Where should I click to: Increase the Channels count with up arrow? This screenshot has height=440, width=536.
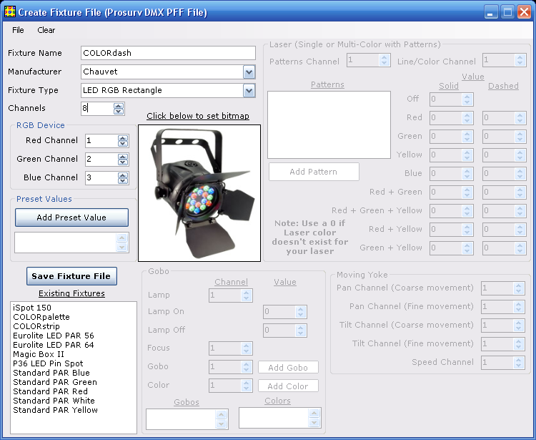[x=119, y=106]
